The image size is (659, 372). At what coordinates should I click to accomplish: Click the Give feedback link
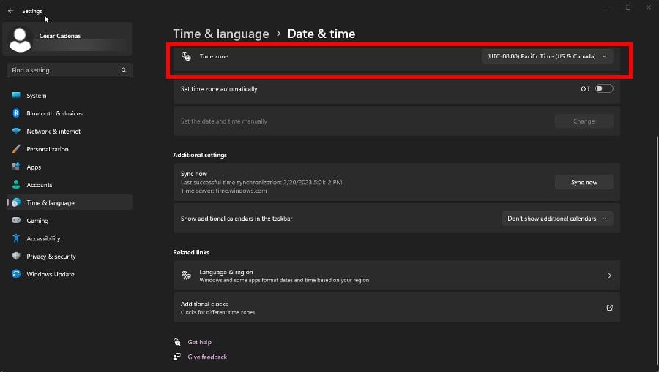pyautogui.click(x=207, y=357)
